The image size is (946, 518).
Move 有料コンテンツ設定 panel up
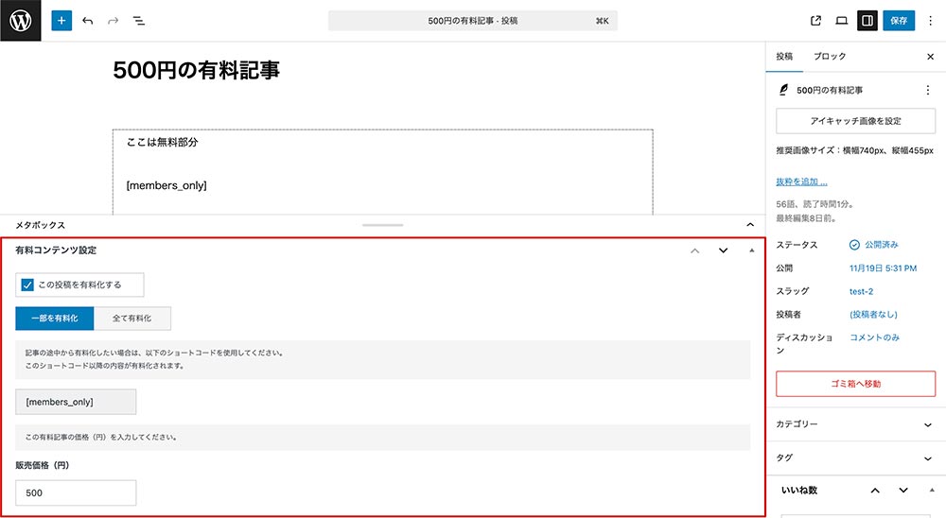coord(695,250)
